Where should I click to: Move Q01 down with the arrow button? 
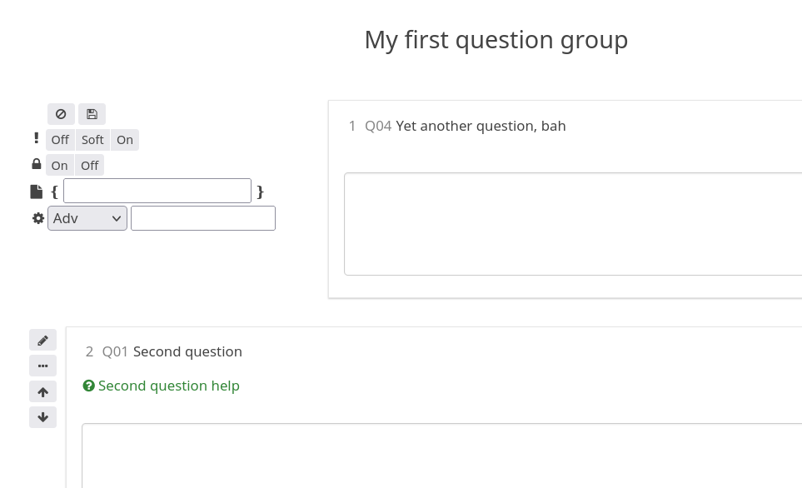(42, 417)
